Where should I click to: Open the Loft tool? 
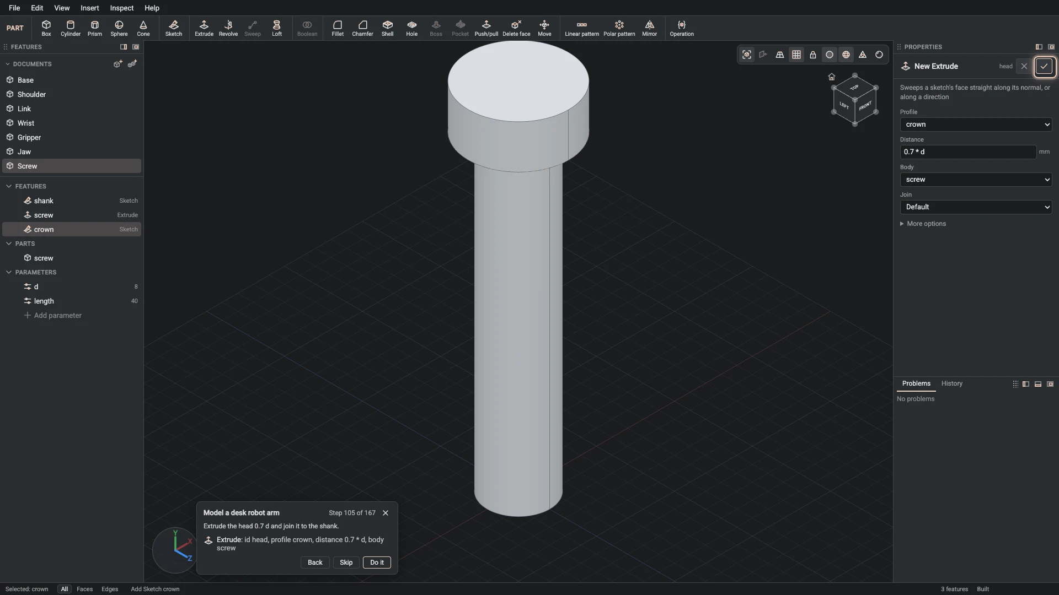pyautogui.click(x=277, y=28)
